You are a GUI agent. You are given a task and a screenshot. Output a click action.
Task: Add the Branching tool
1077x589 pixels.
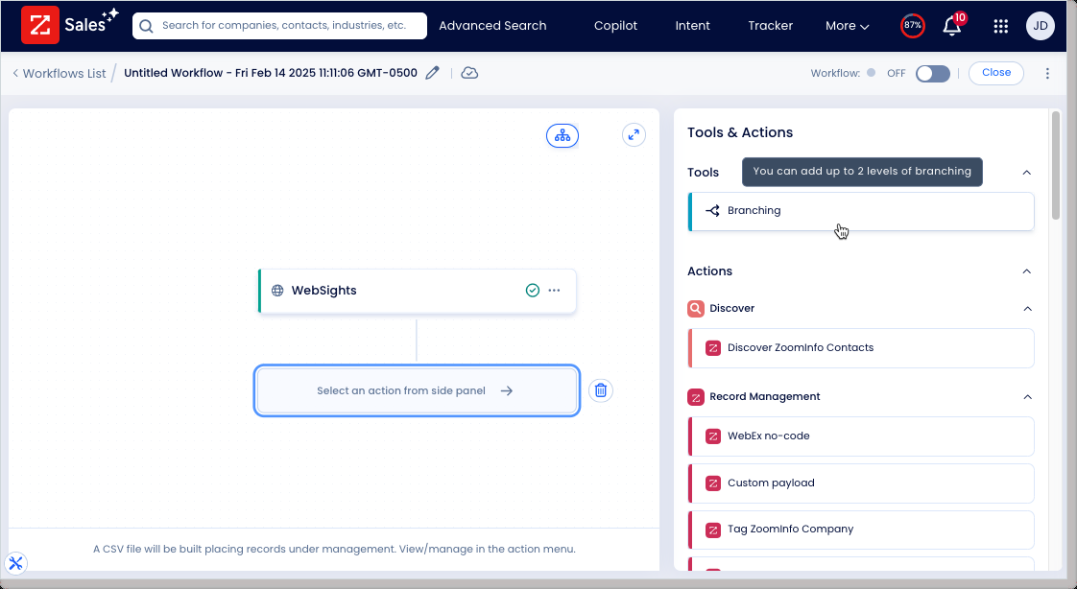pyautogui.click(x=861, y=211)
